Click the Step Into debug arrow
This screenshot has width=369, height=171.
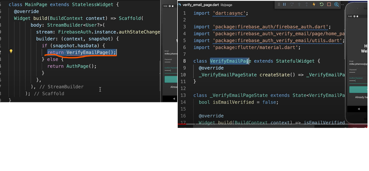299,5
